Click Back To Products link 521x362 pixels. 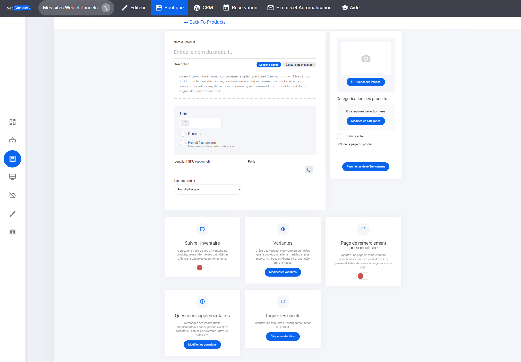204,22
